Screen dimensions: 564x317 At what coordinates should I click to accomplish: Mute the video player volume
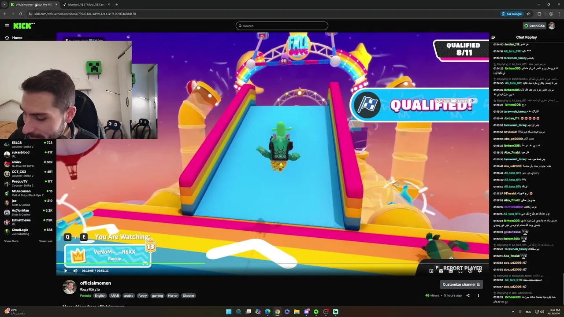pyautogui.click(x=75, y=271)
